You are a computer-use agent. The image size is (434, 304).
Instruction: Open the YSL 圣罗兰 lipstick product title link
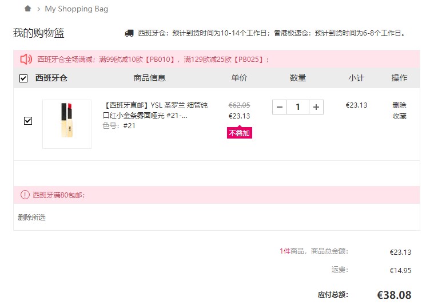[x=156, y=110]
